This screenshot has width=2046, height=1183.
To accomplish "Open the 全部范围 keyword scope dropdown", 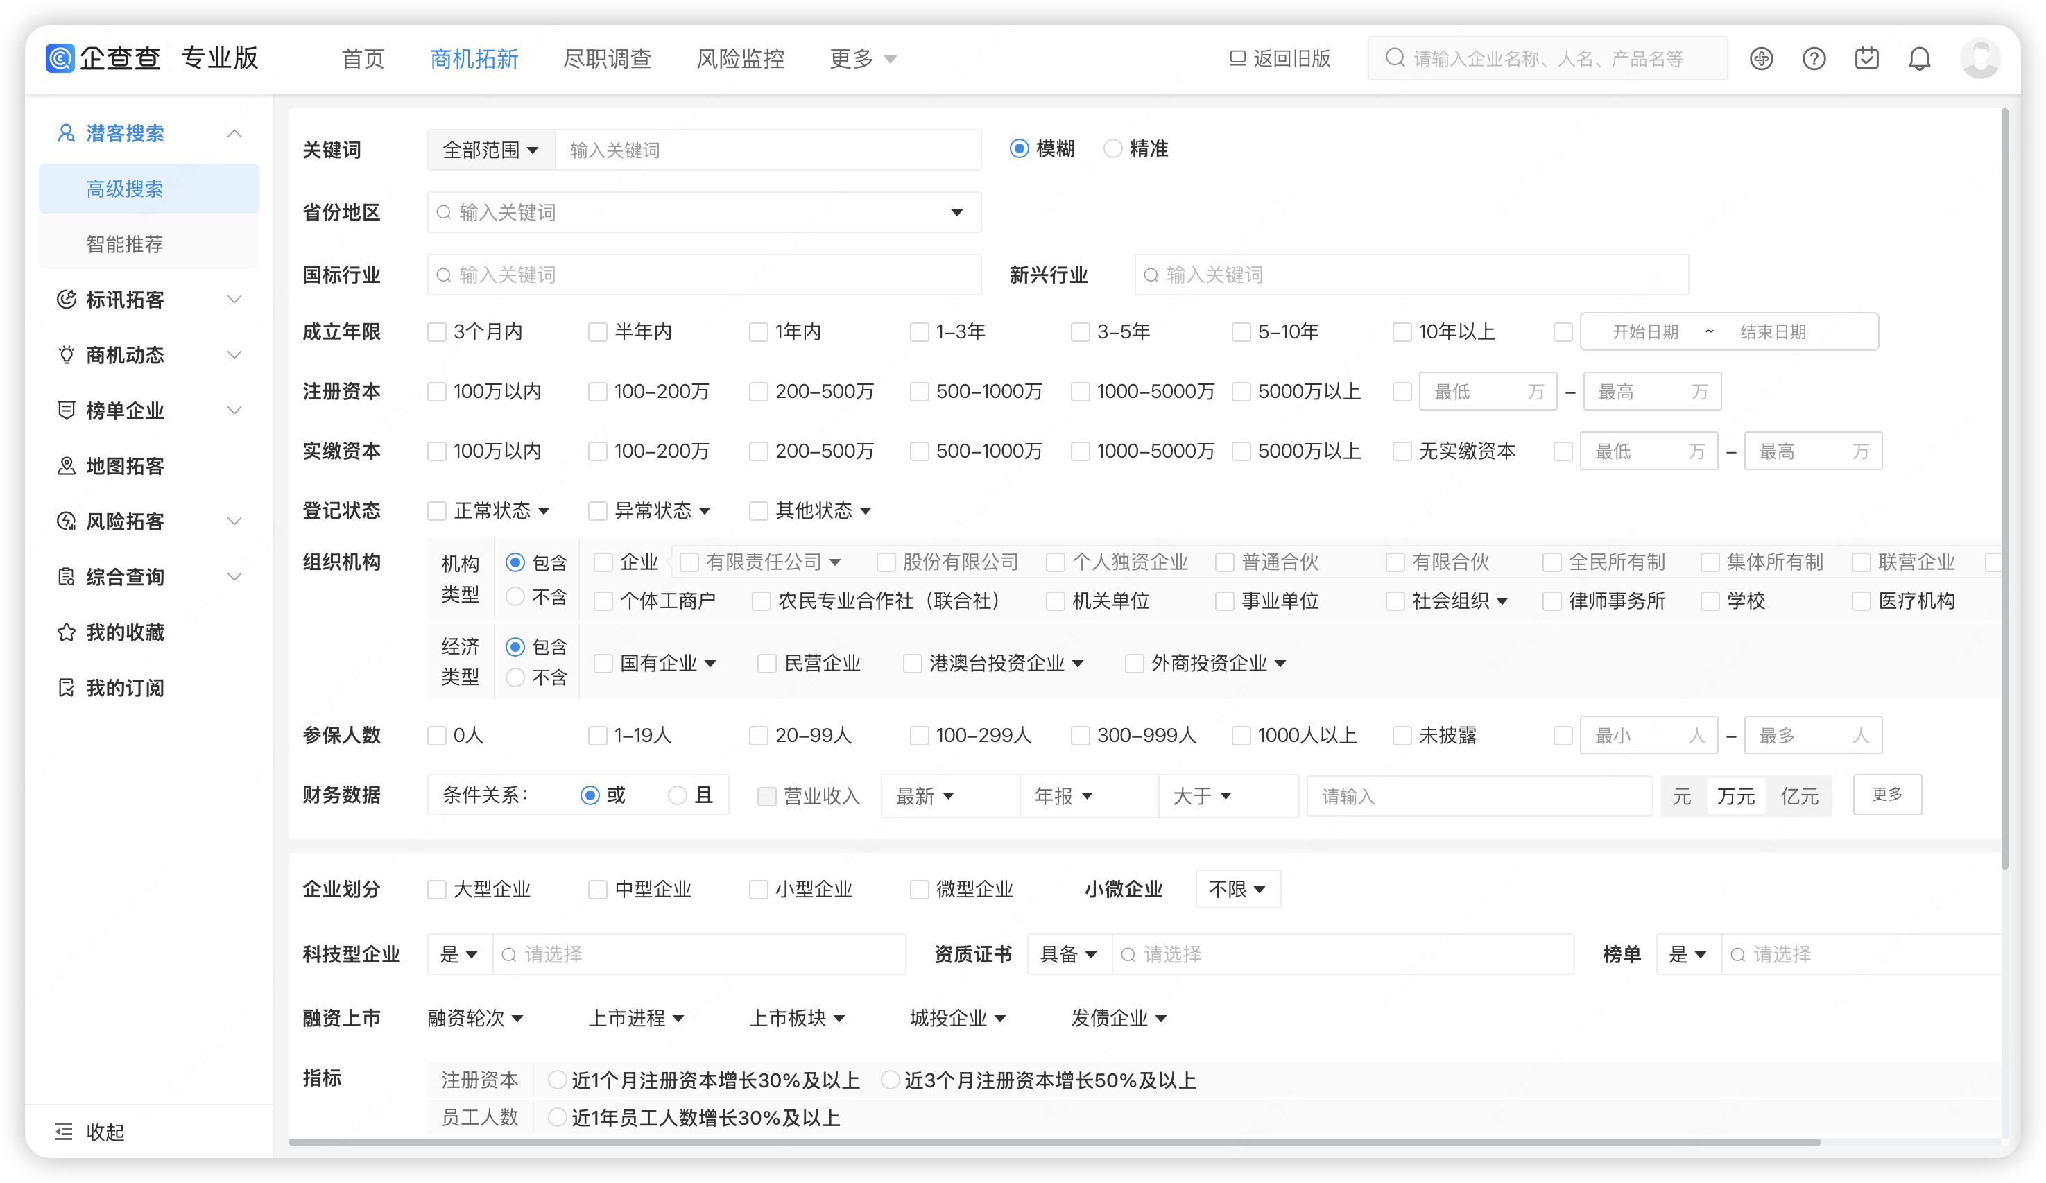I will tap(490, 150).
